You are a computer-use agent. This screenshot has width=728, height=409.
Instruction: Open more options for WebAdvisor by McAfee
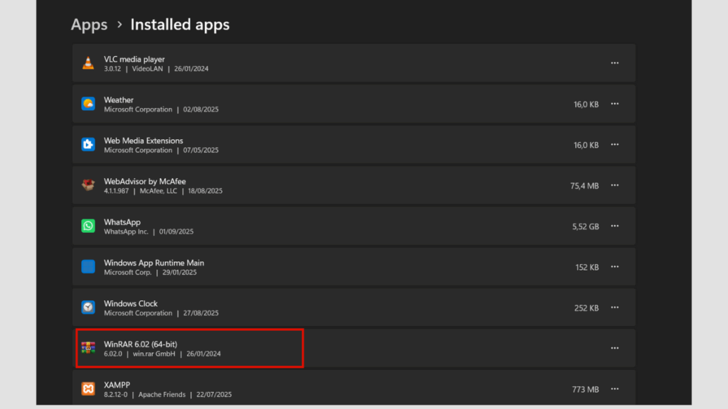[x=614, y=185]
